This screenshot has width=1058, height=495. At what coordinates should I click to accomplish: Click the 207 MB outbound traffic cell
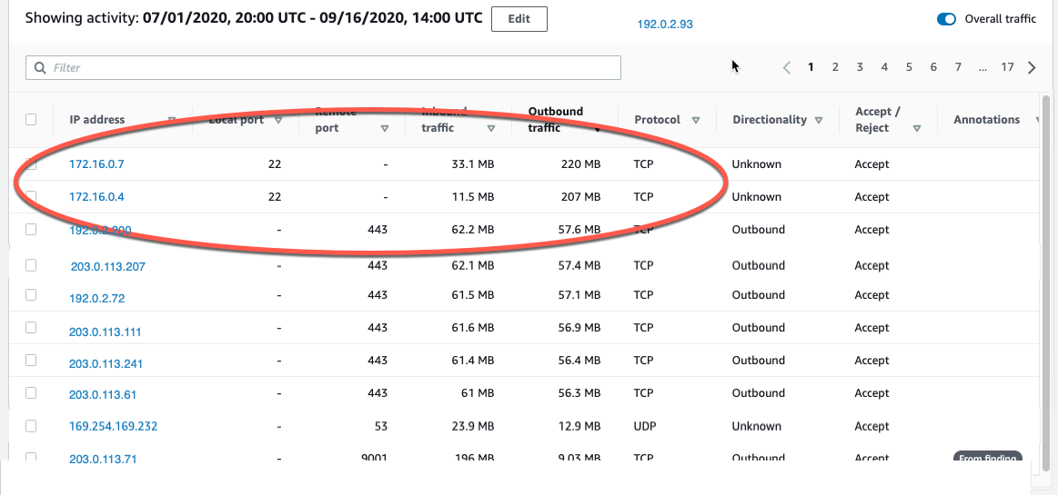[580, 197]
